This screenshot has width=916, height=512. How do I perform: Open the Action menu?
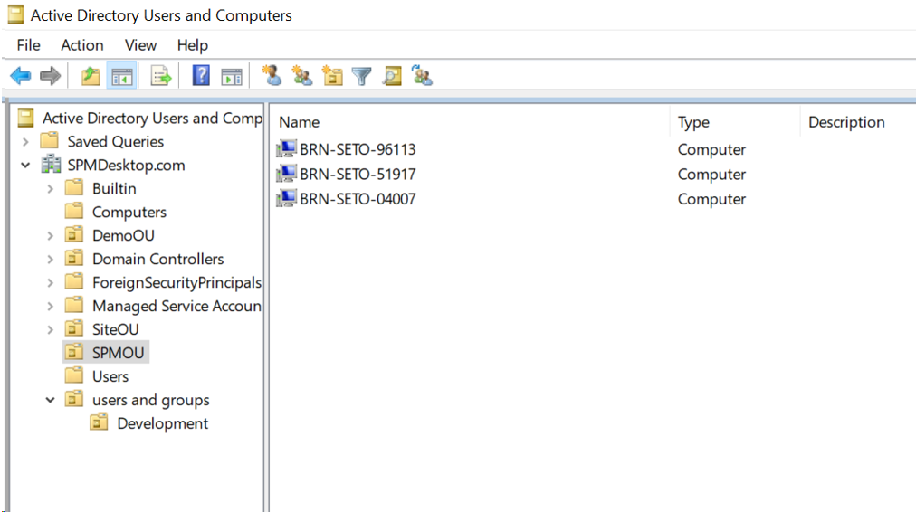[x=81, y=44]
